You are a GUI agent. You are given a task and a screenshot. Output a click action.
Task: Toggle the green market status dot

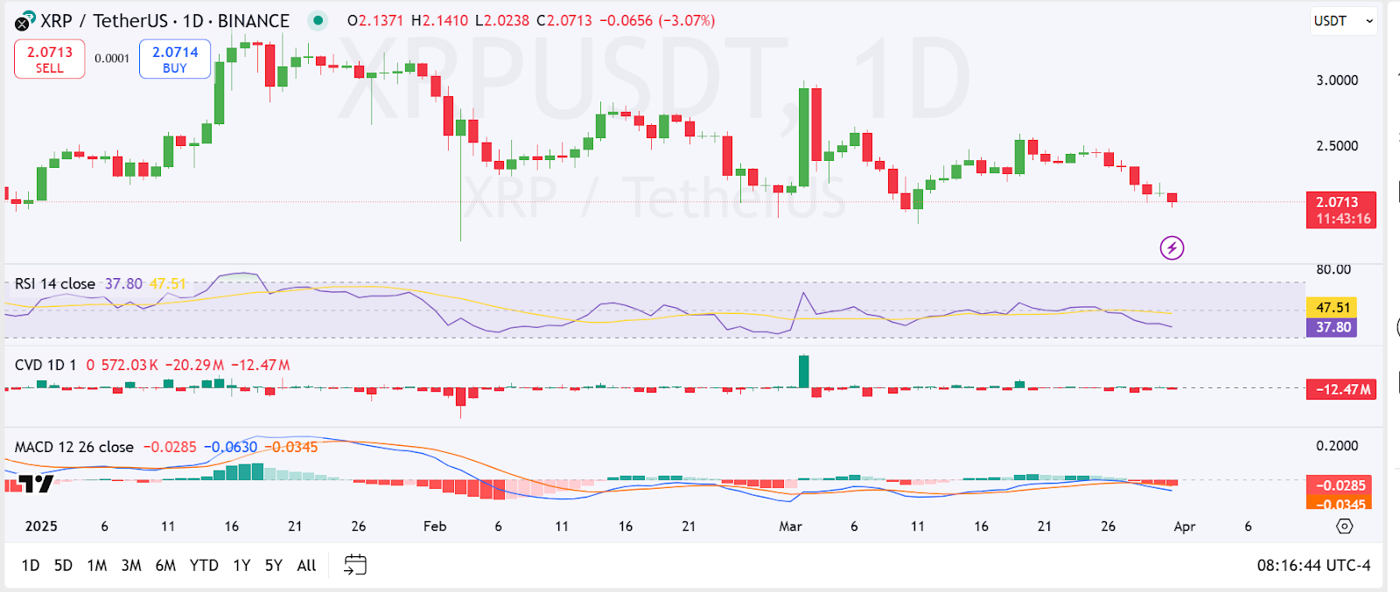pos(318,20)
